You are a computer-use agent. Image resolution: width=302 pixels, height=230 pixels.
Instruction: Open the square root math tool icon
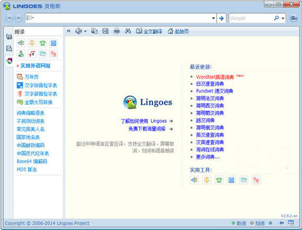(x=32, y=53)
